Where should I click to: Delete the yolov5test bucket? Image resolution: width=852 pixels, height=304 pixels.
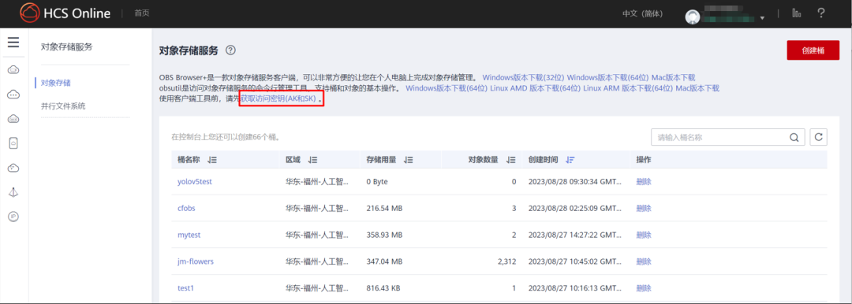click(644, 182)
